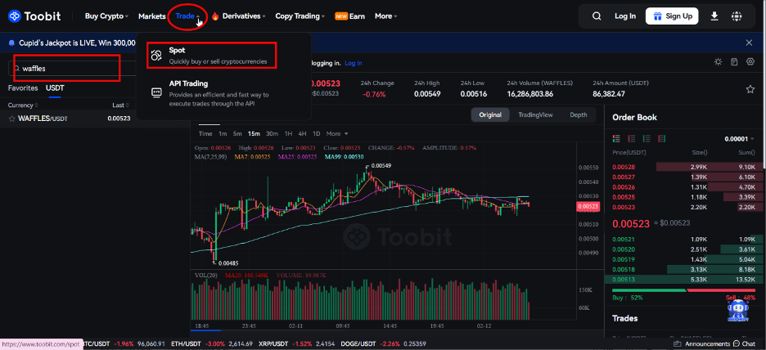Click the Sign Up button

pos(672,16)
